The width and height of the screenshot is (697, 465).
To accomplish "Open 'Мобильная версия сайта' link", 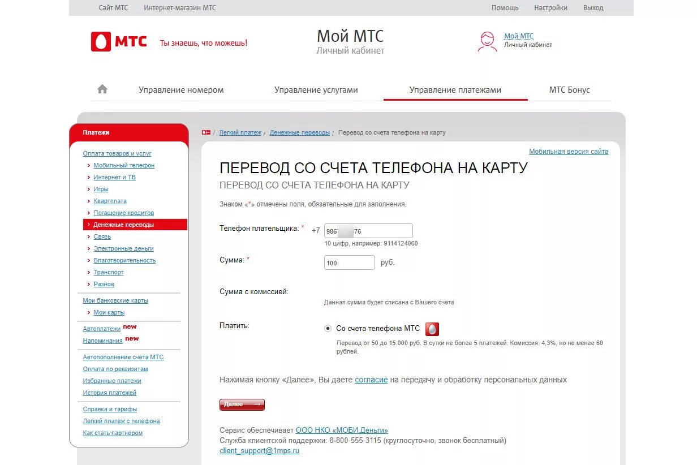I will click(569, 152).
